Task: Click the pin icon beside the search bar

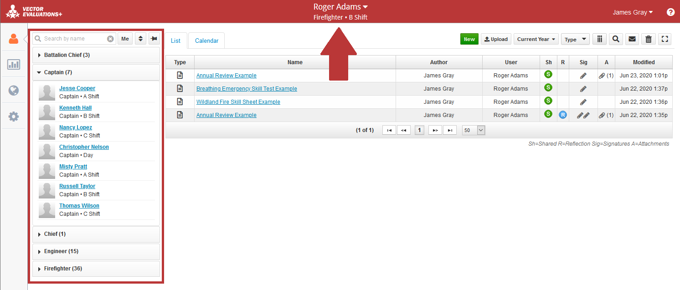Action: pos(154,39)
